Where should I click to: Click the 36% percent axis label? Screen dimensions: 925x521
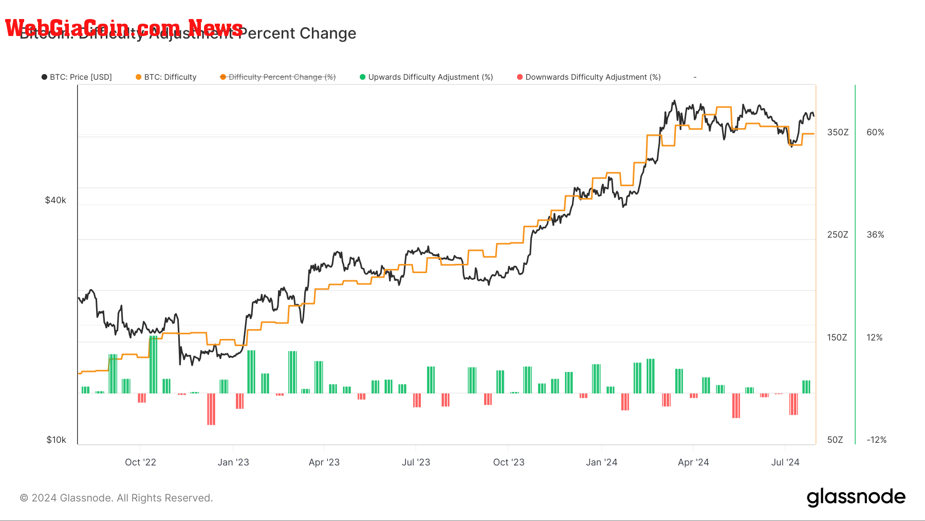875,235
